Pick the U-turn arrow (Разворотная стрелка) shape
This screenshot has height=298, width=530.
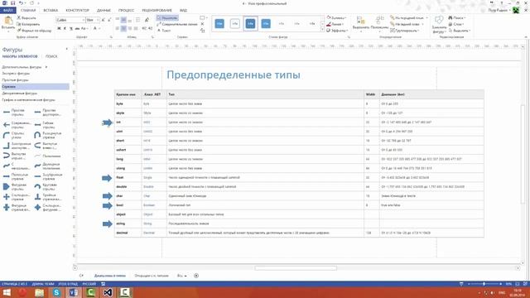[x=48, y=135]
